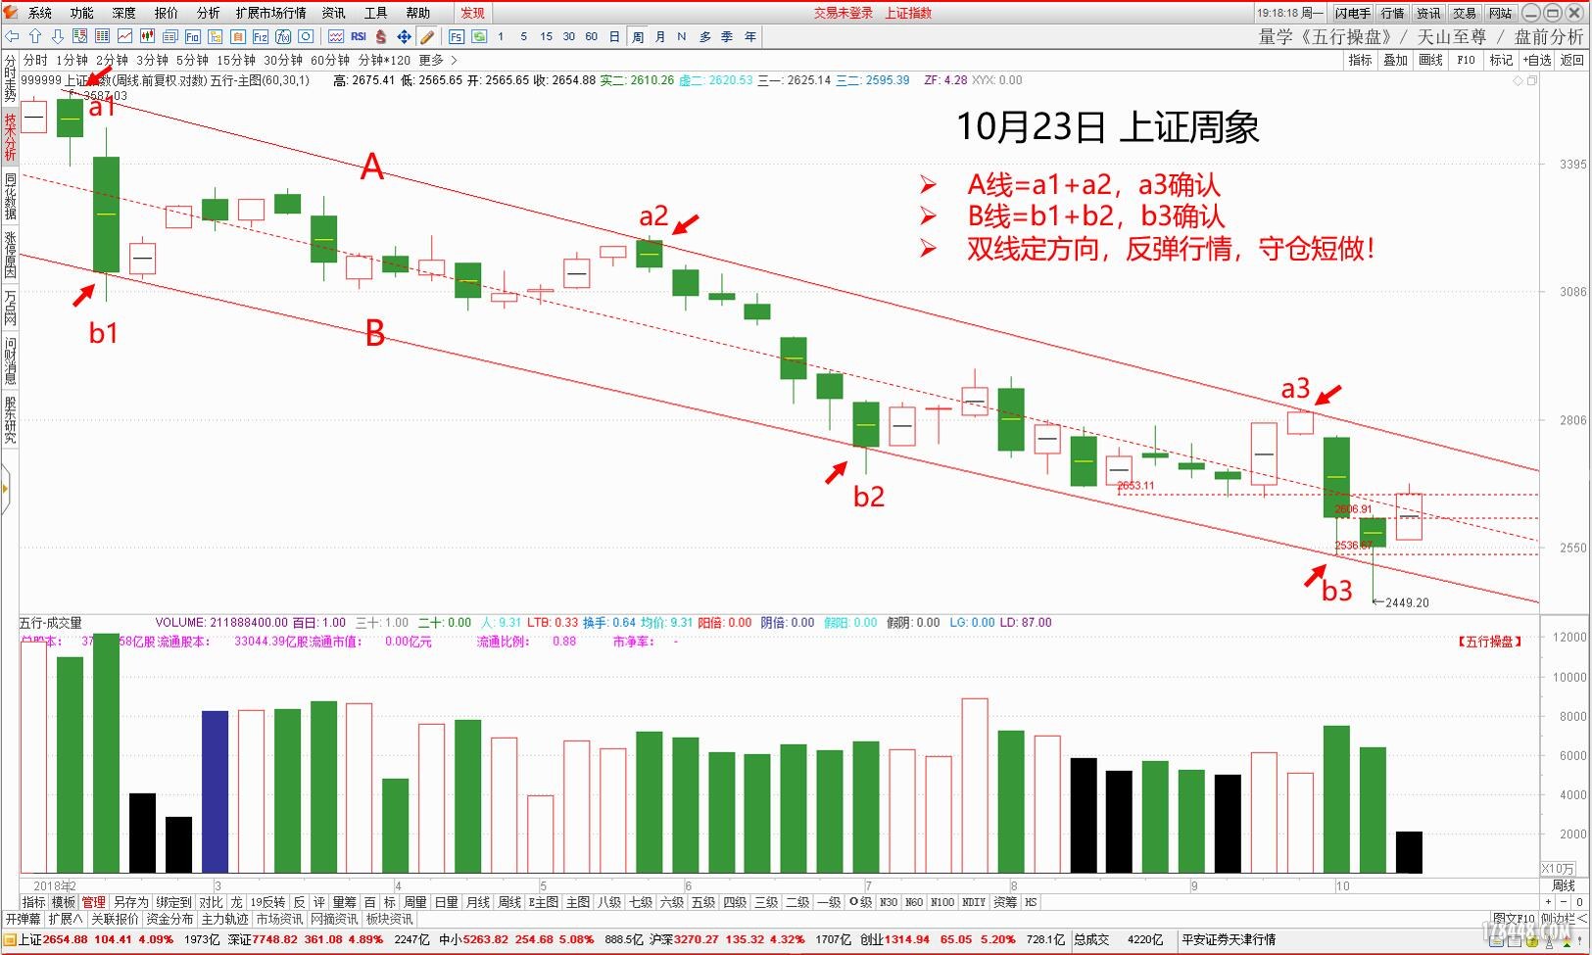1592x955 pixels.
Task: Open the line trend chart icon
Action: tap(124, 36)
